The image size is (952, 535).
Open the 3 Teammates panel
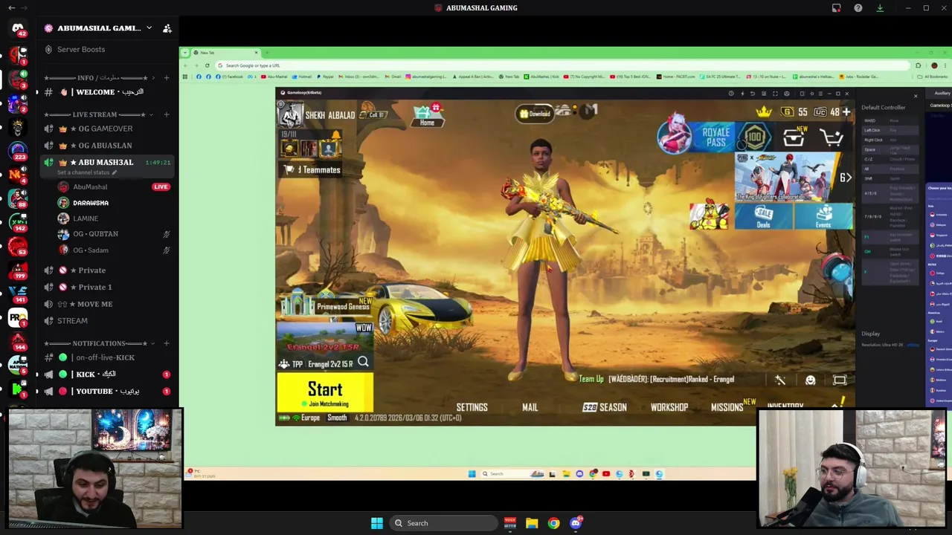pyautogui.click(x=311, y=170)
